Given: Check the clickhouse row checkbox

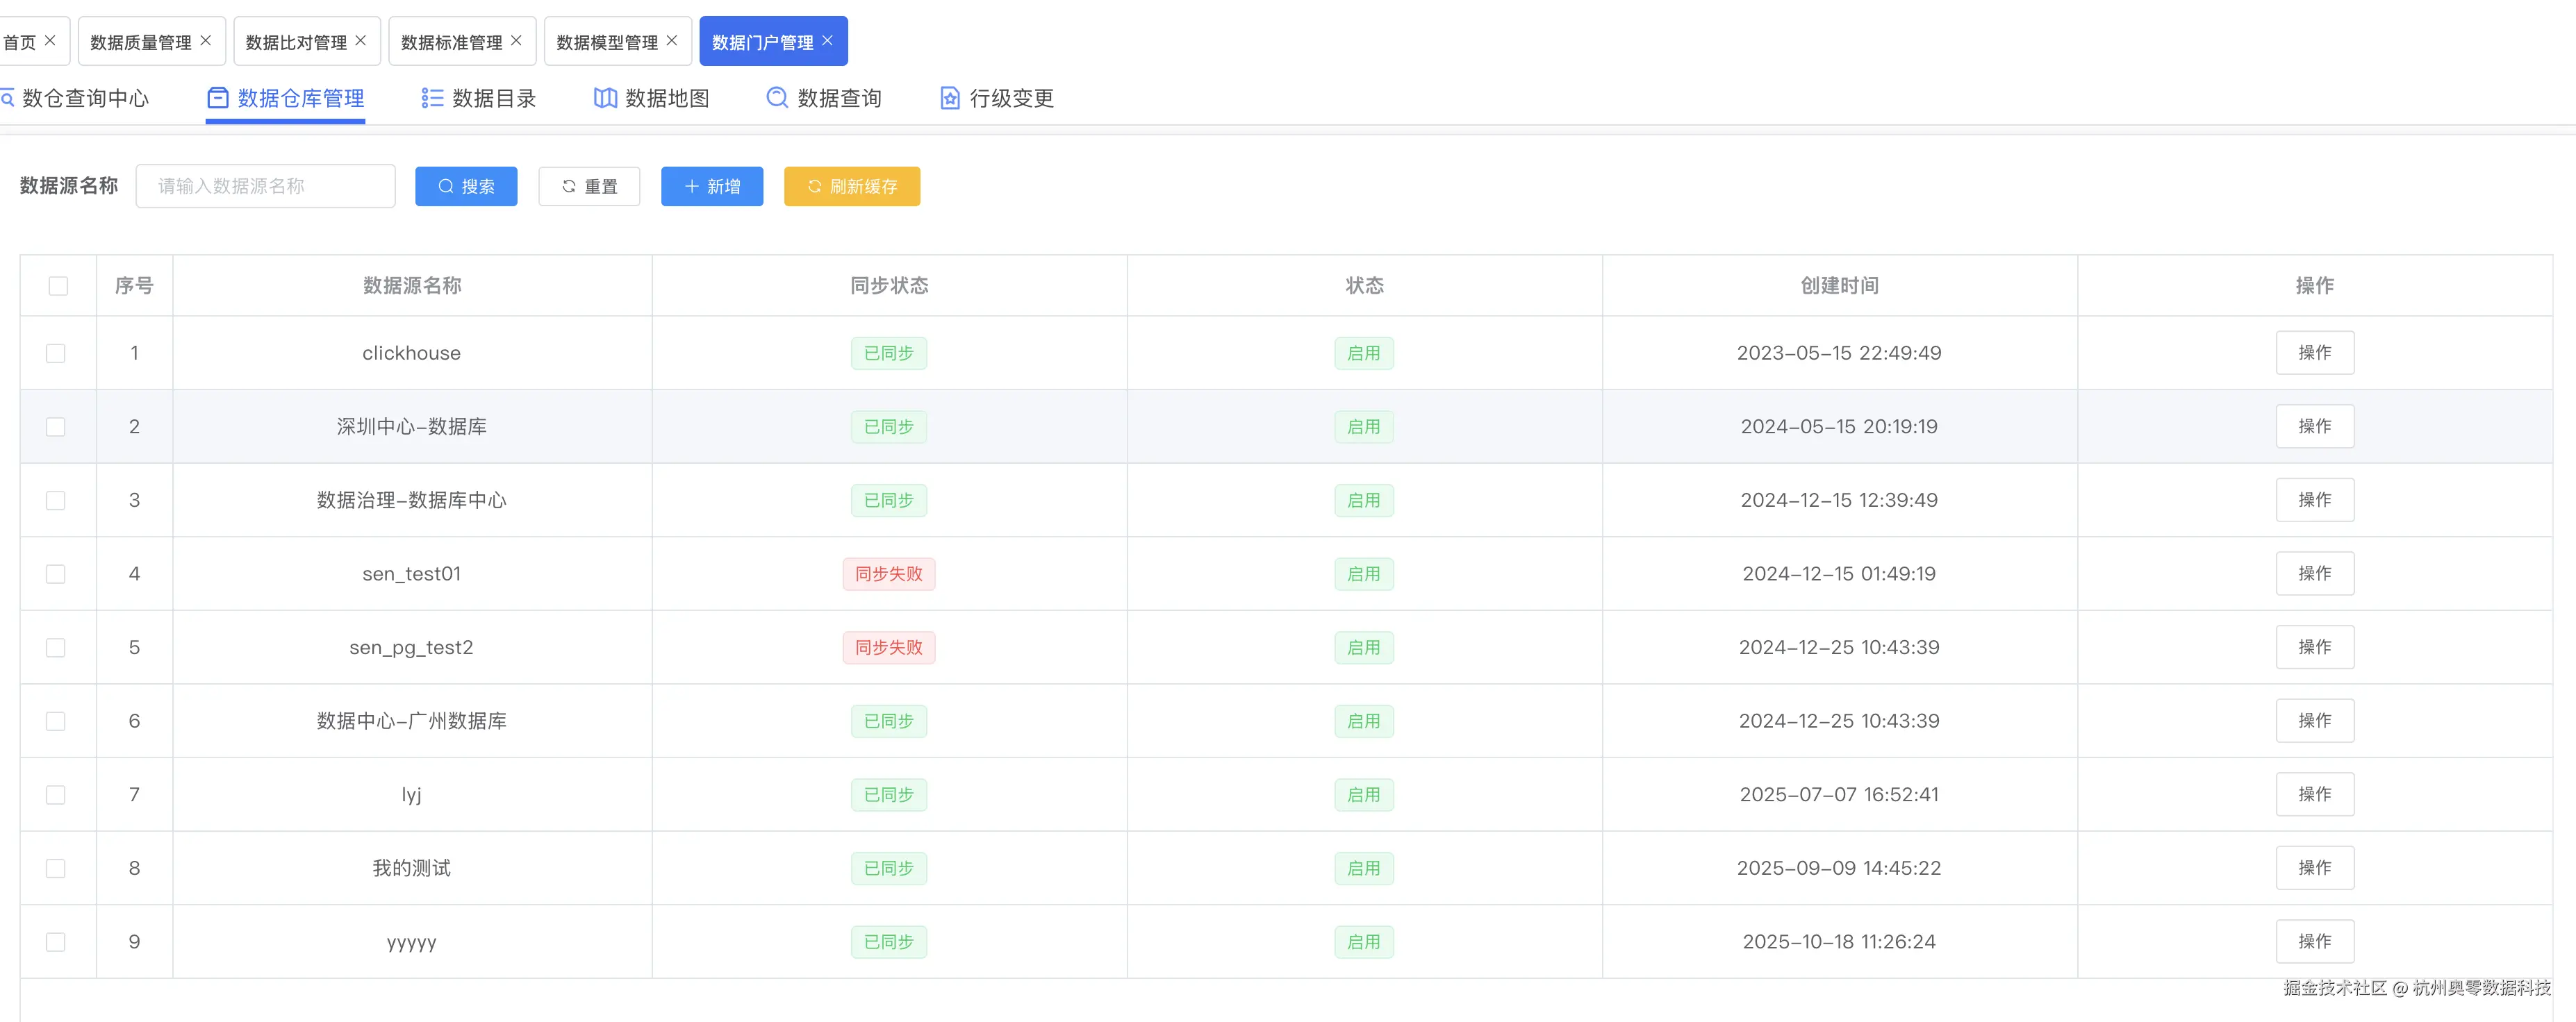Looking at the screenshot, I should tap(56, 353).
